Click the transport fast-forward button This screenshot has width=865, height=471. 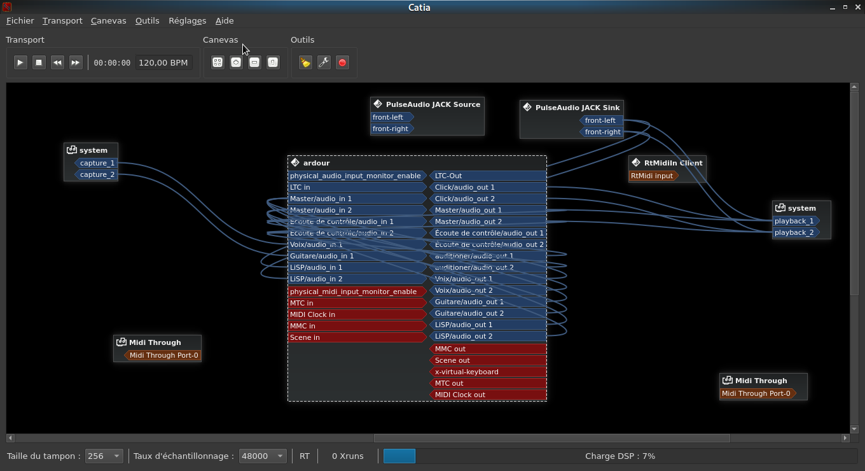click(76, 62)
